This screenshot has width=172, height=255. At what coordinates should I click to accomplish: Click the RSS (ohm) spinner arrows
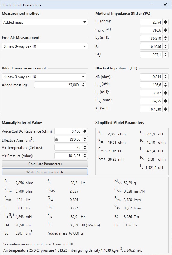pos(165,101)
